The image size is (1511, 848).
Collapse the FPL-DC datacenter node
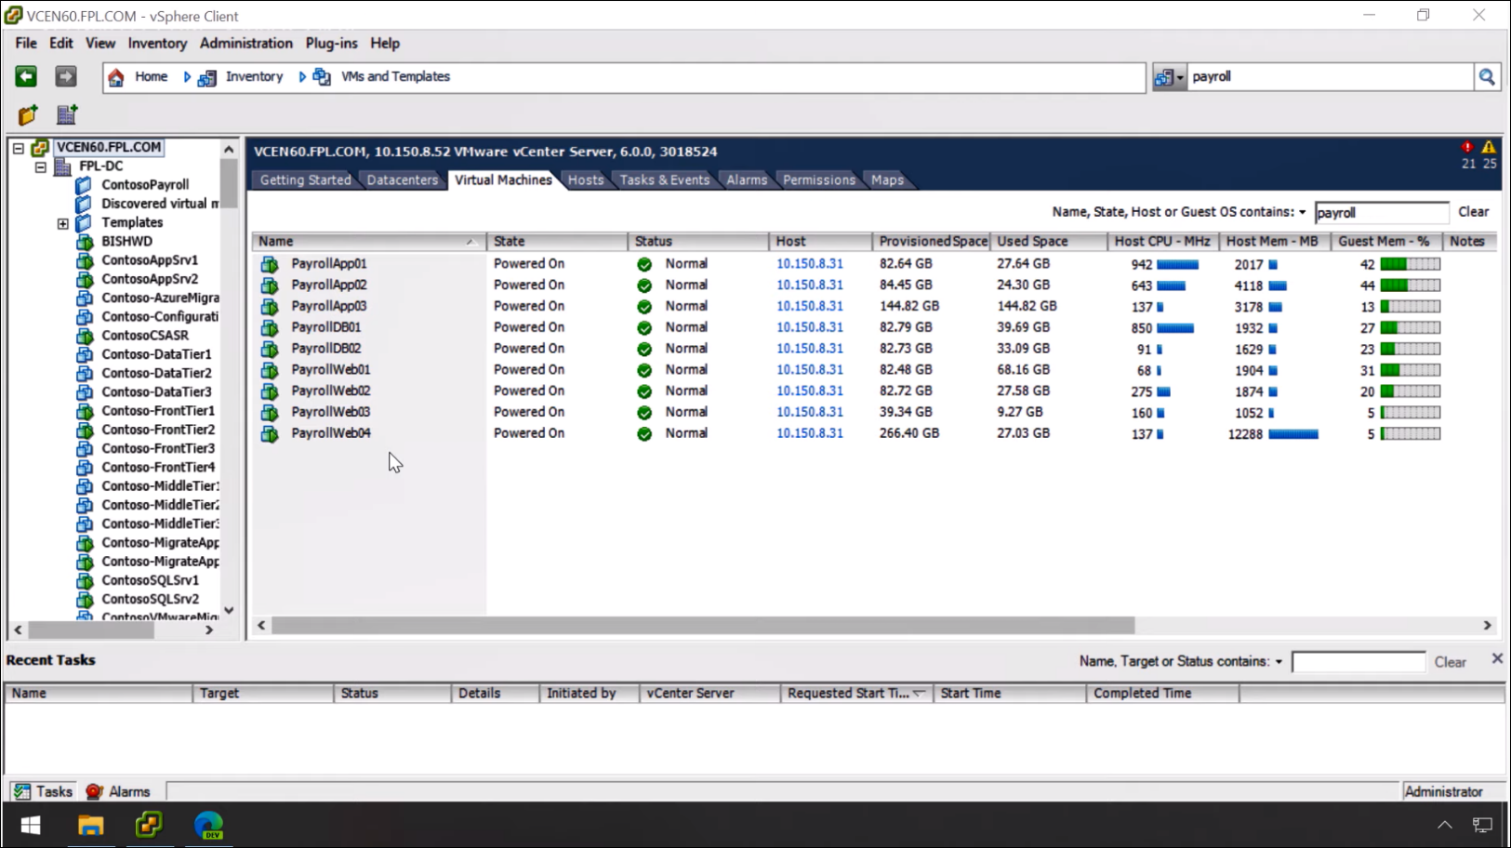[41, 167]
